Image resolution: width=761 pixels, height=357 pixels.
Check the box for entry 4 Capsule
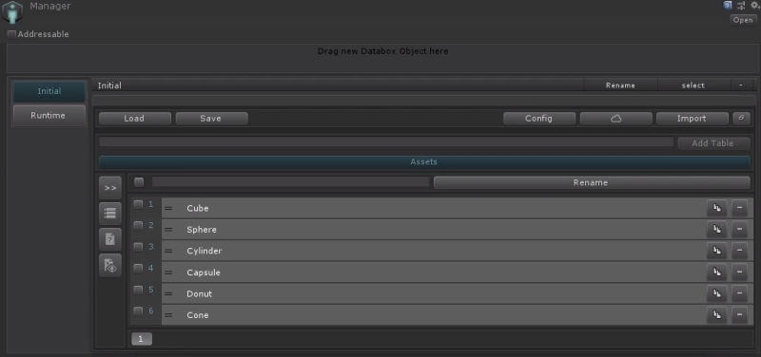pos(138,269)
